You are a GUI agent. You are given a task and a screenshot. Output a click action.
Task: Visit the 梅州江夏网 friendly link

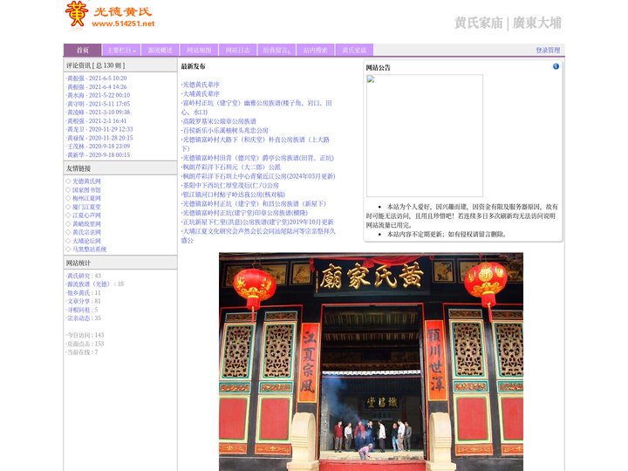click(86, 198)
